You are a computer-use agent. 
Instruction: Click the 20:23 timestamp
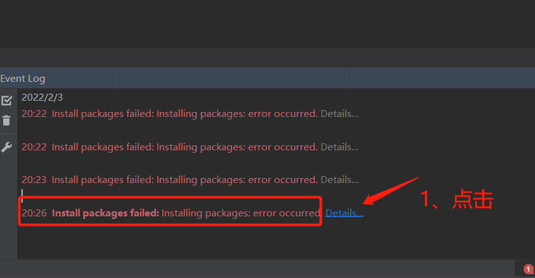tap(34, 180)
